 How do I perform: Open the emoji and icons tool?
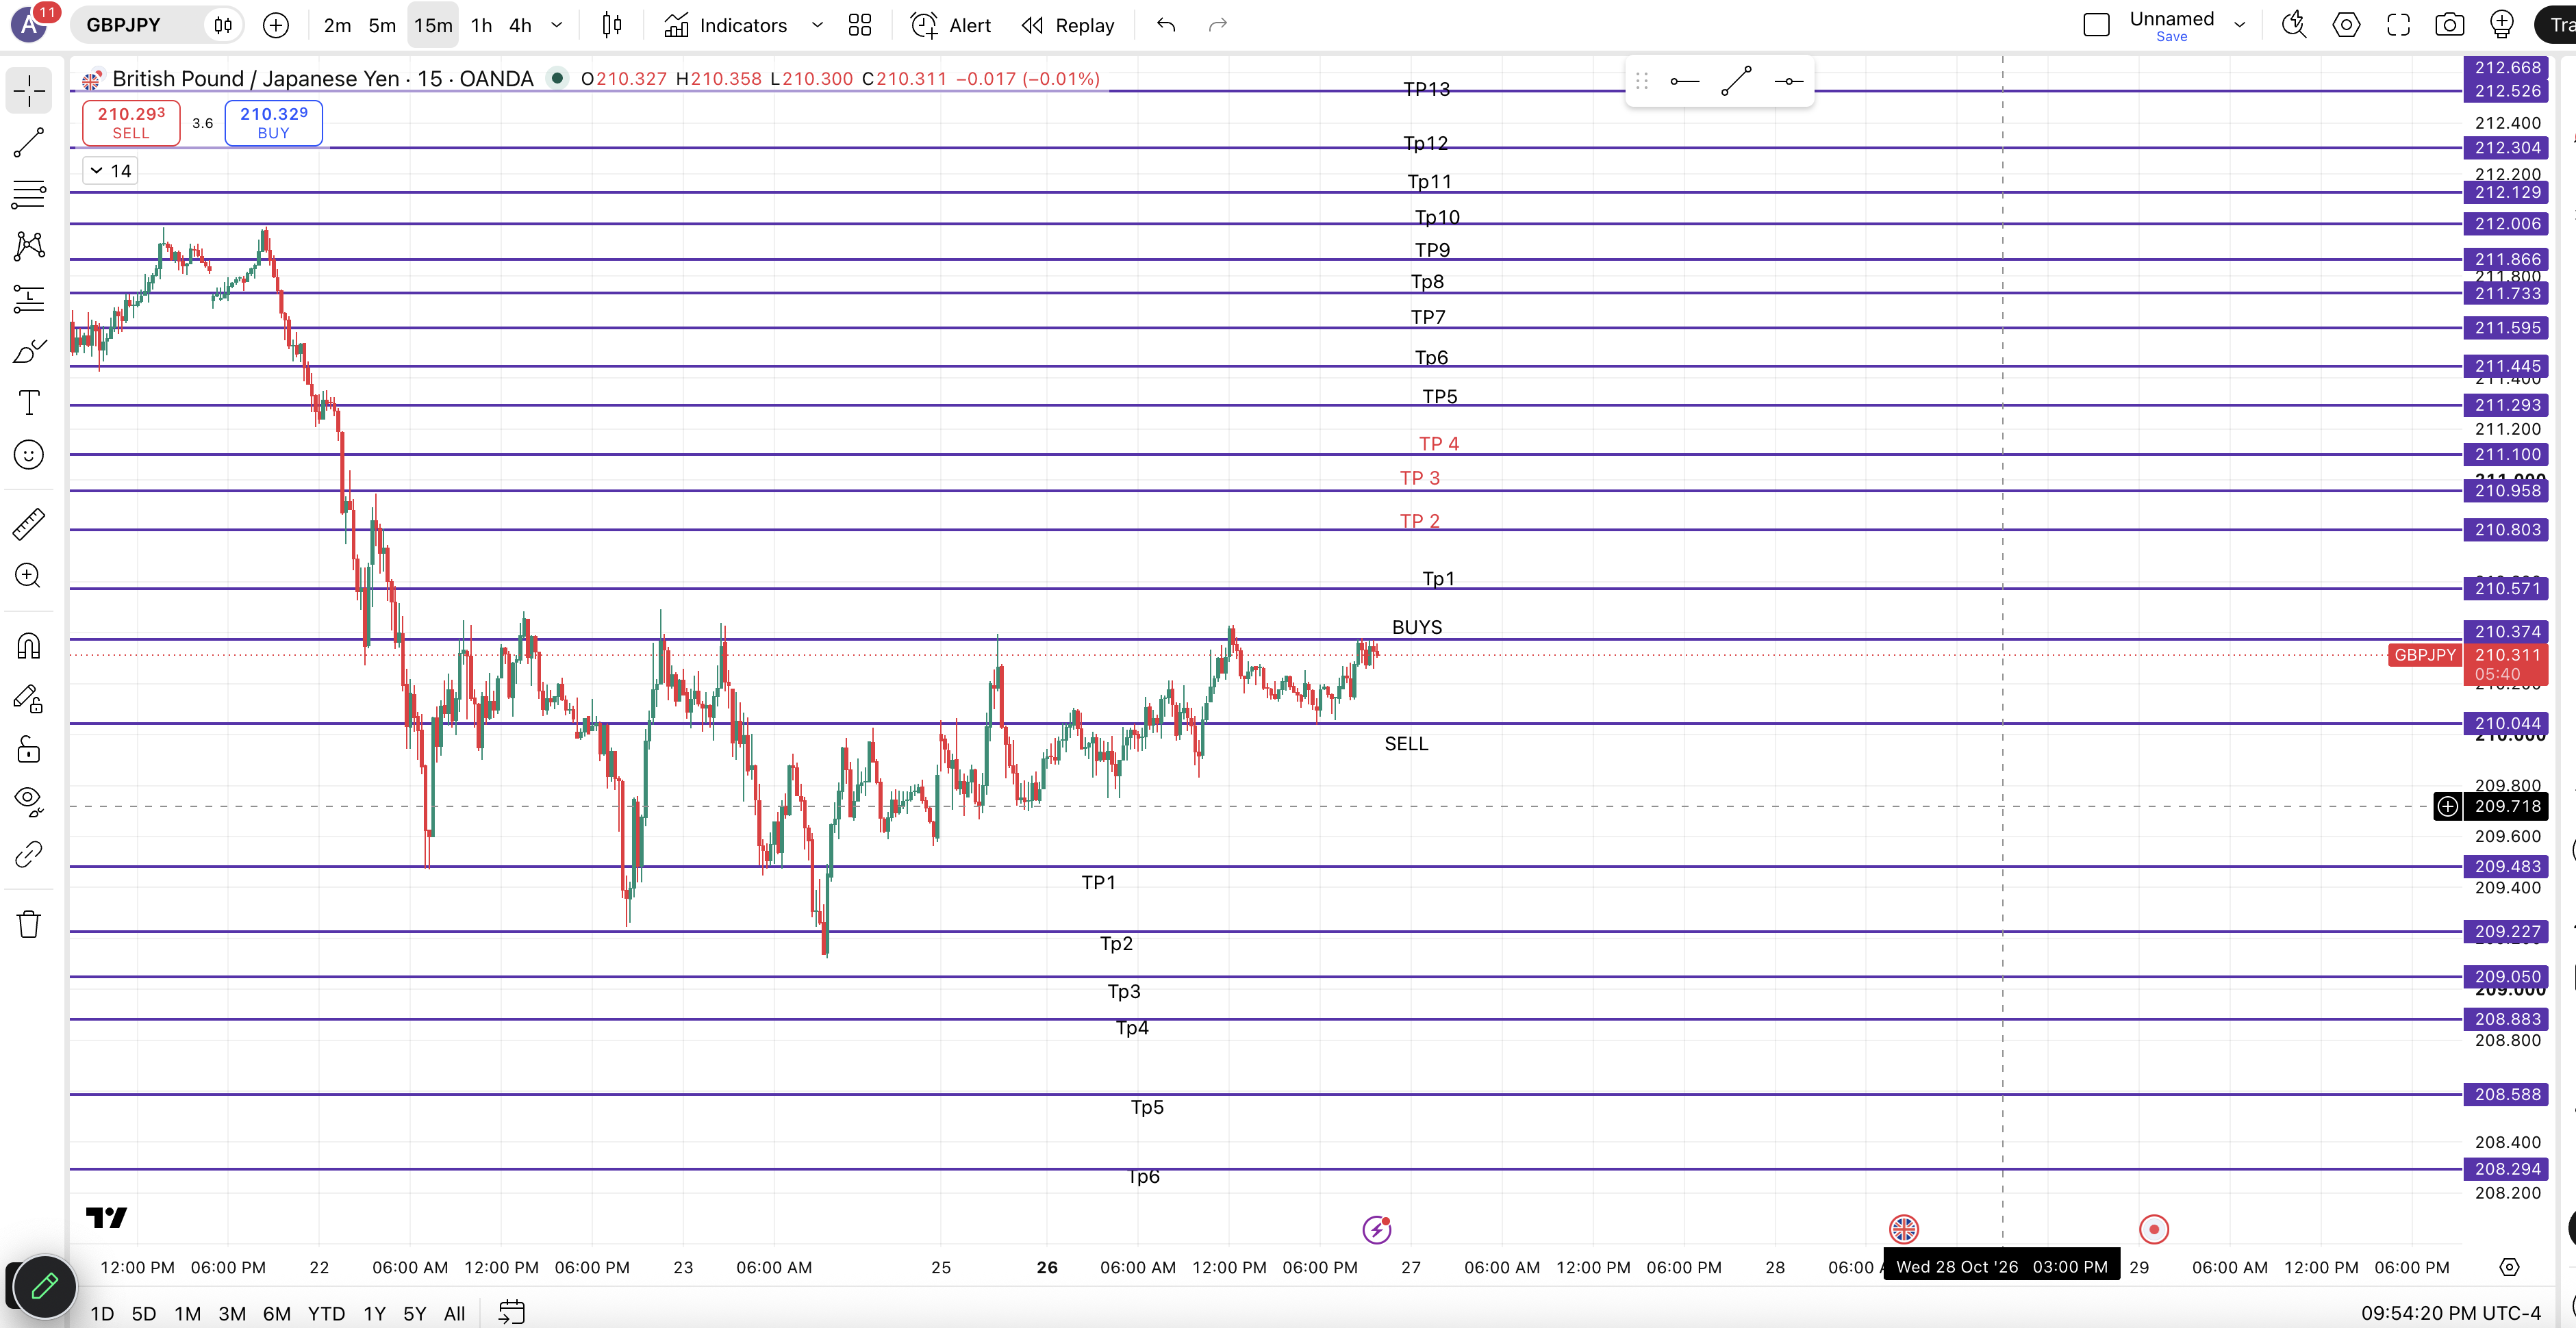(29, 455)
